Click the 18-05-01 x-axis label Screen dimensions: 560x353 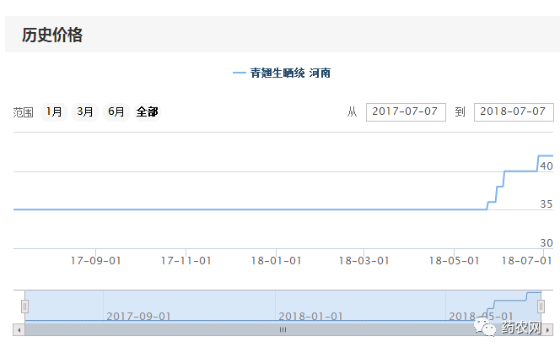(x=455, y=261)
